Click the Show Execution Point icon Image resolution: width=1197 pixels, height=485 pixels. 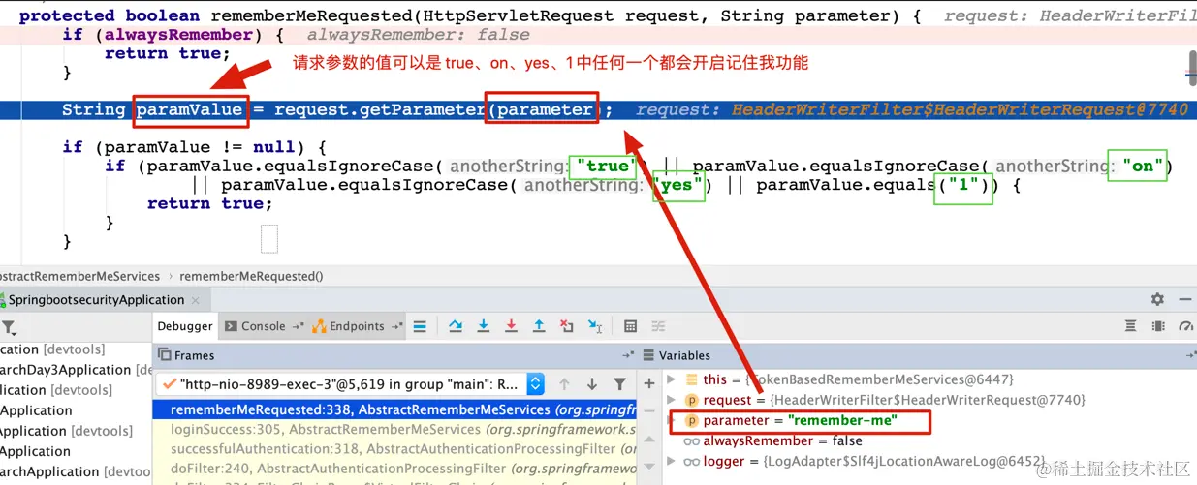(420, 326)
